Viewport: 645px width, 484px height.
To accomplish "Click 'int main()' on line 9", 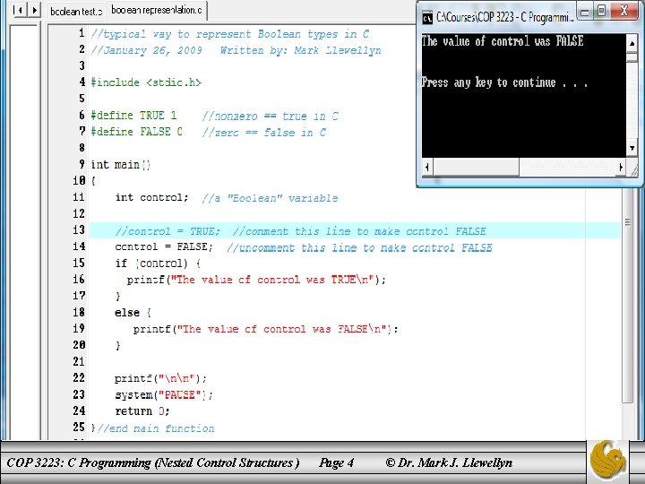I will (121, 165).
